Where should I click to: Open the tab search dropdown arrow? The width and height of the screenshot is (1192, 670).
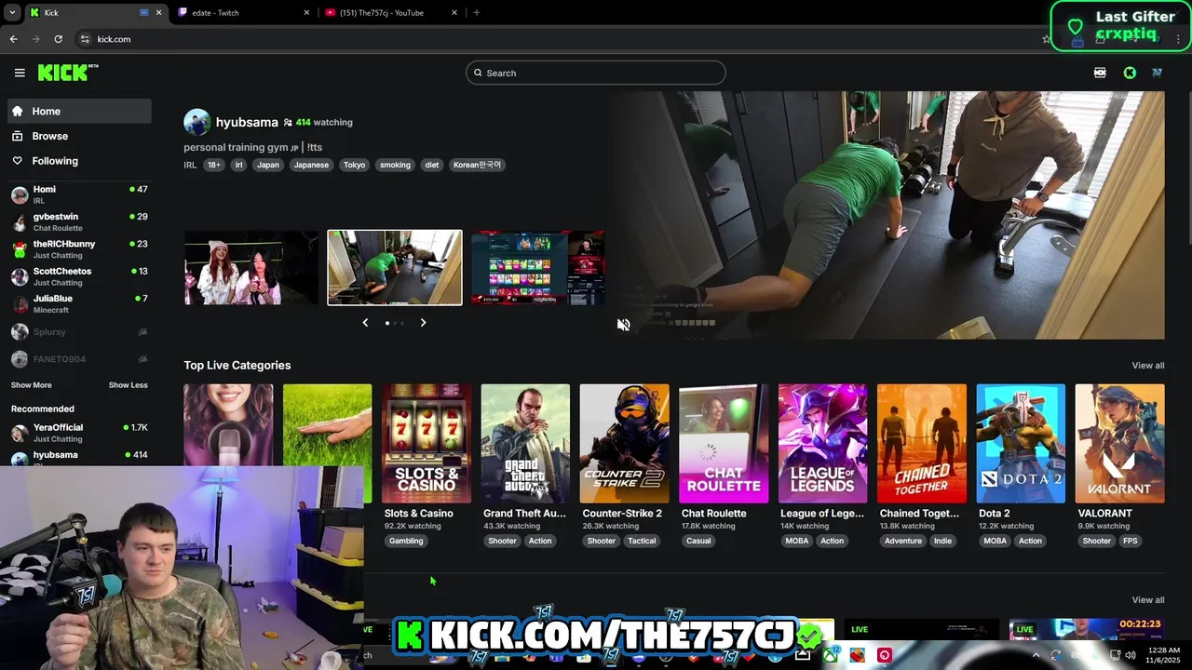coord(11,12)
